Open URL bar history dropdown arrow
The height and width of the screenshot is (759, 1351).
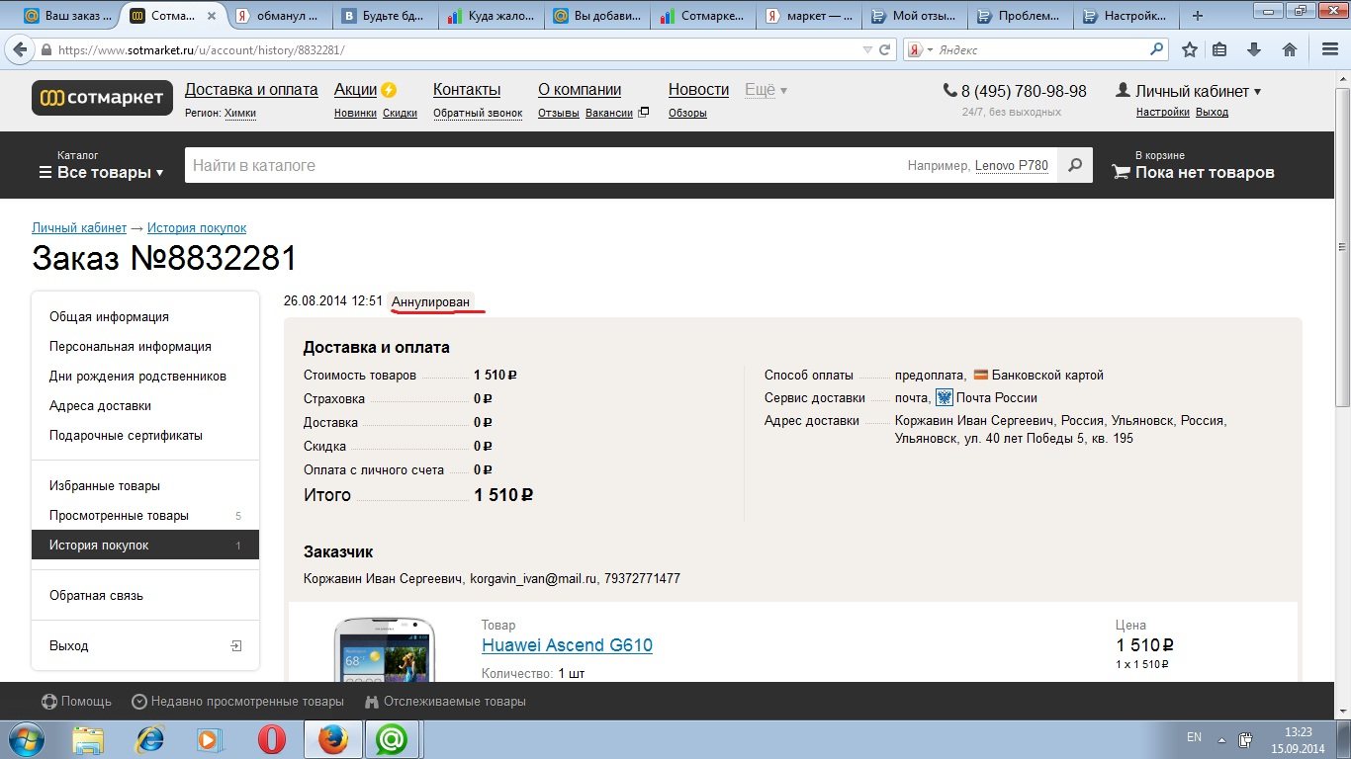[867, 49]
